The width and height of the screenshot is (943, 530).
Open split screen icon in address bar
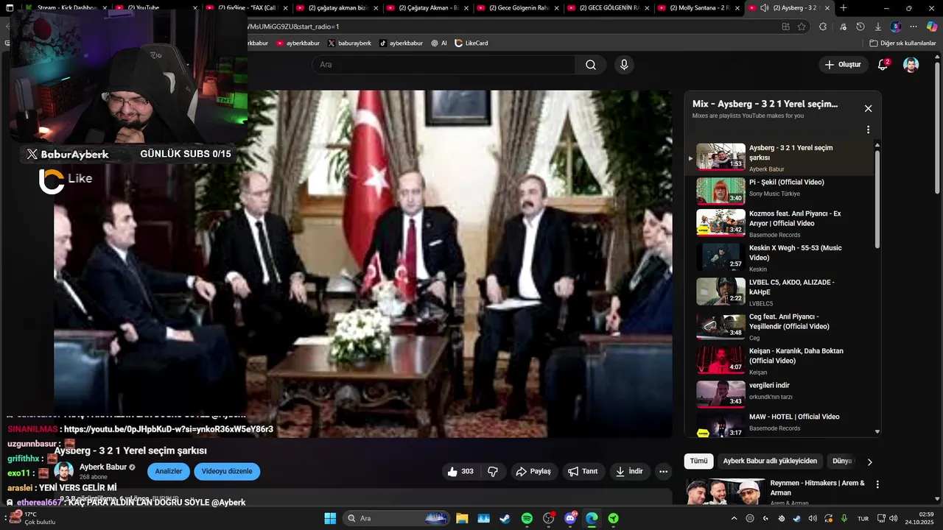coord(785,26)
